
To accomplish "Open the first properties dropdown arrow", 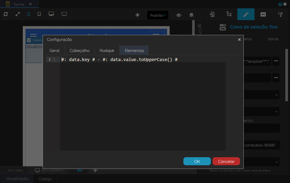I will pyautogui.click(x=277, y=95).
